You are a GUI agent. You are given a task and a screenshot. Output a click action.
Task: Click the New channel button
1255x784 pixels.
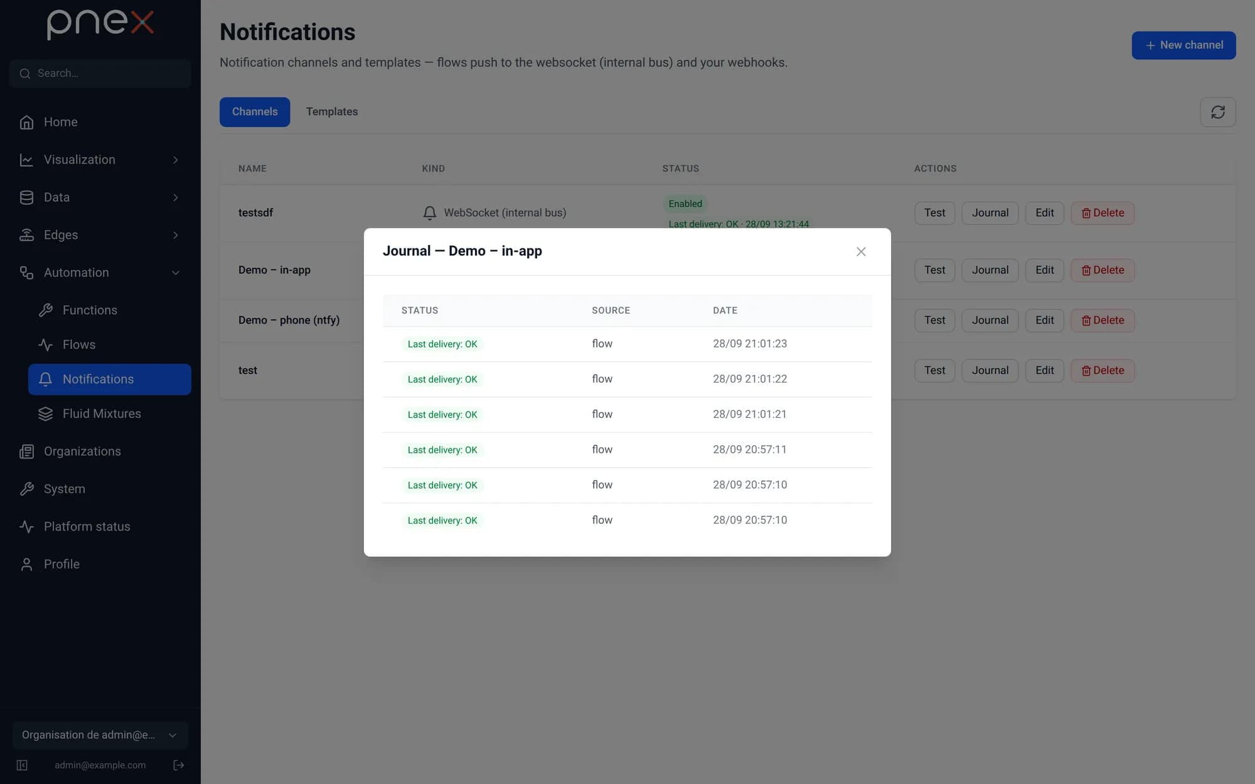pyautogui.click(x=1183, y=45)
